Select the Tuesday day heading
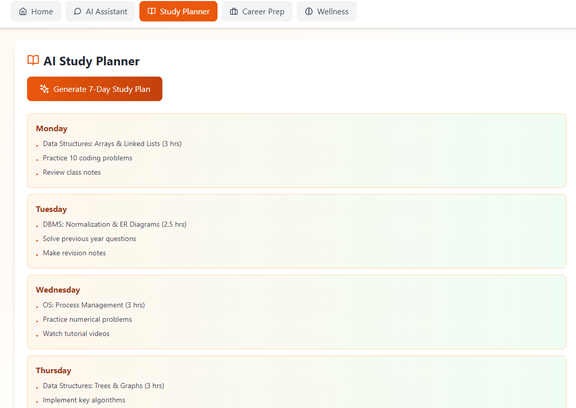Screen dimensions: 576x408 tap(52, 209)
